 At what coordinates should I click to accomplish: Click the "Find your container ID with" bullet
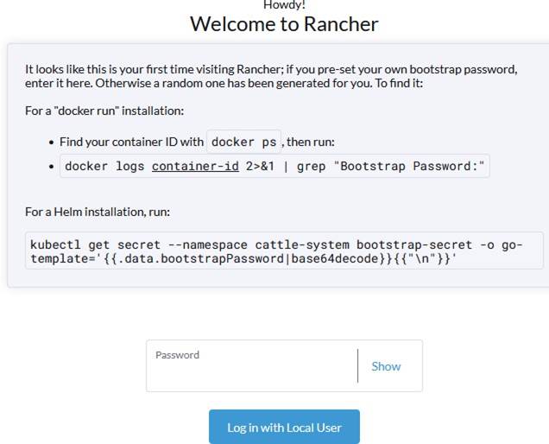[131, 143]
